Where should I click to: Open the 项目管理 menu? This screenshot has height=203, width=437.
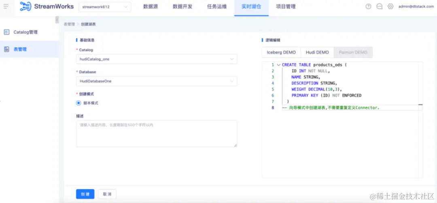(x=286, y=7)
